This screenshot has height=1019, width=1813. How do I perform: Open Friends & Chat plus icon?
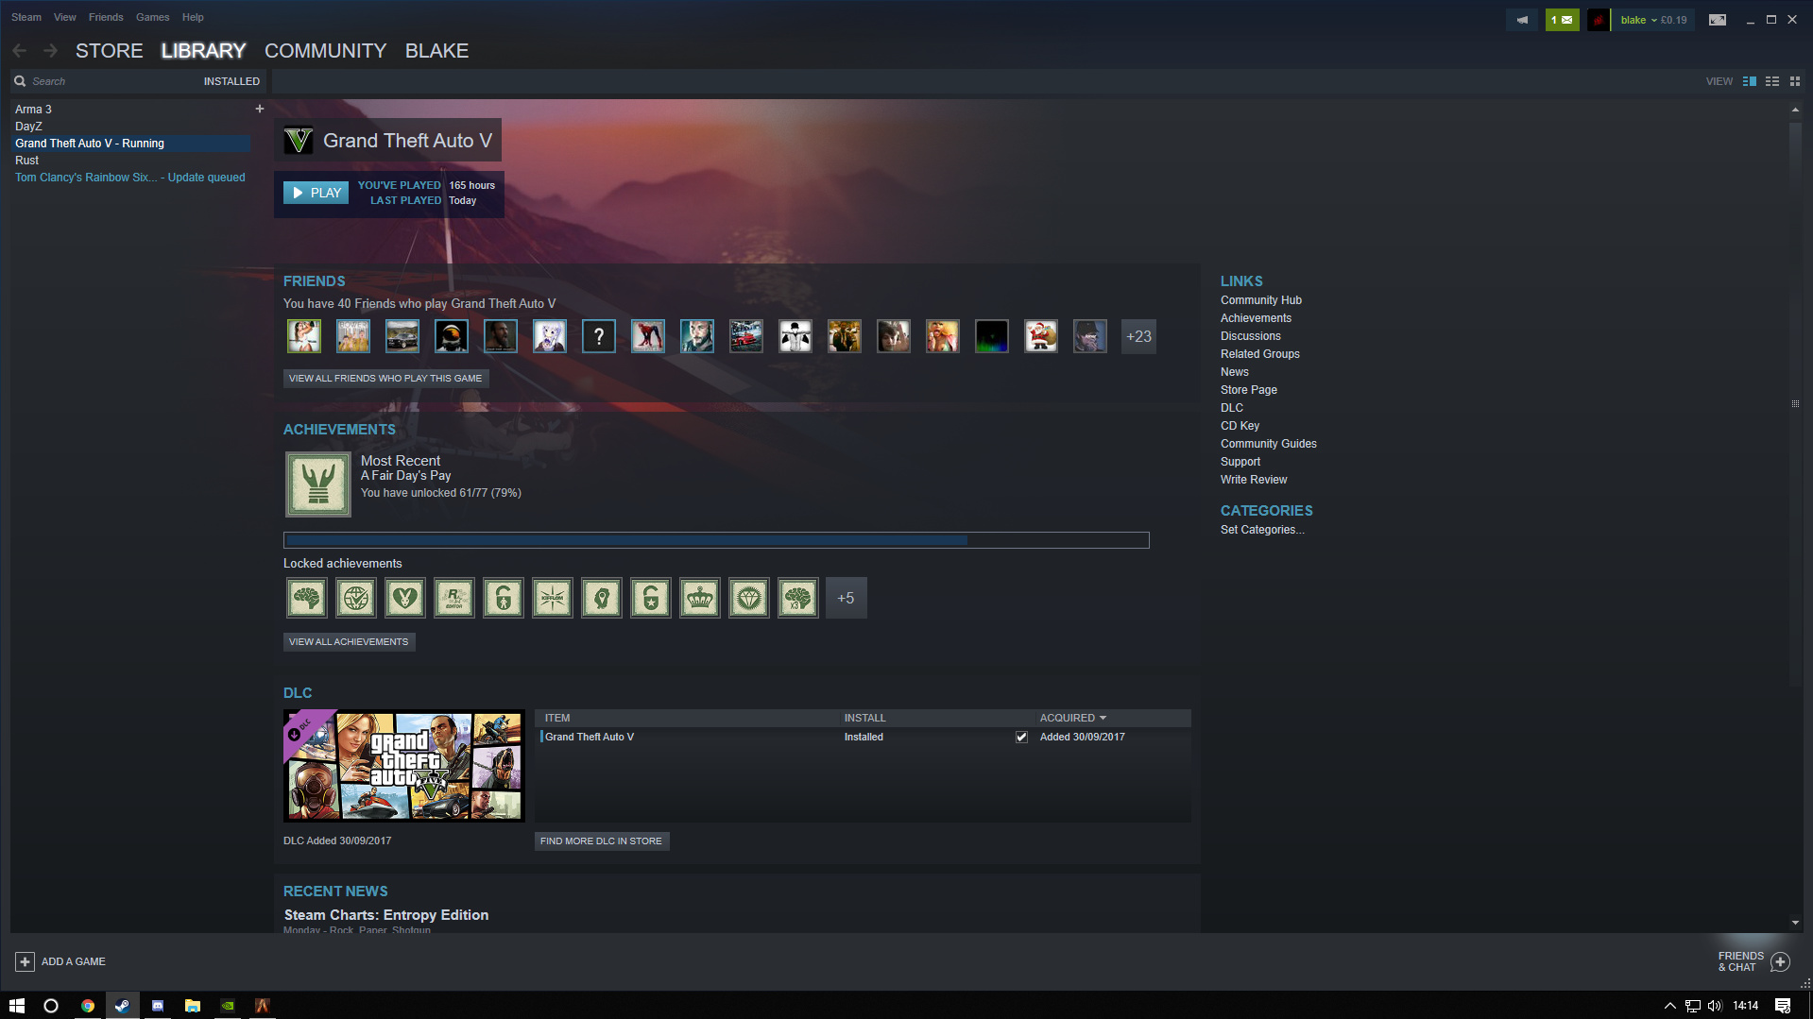tap(1780, 961)
